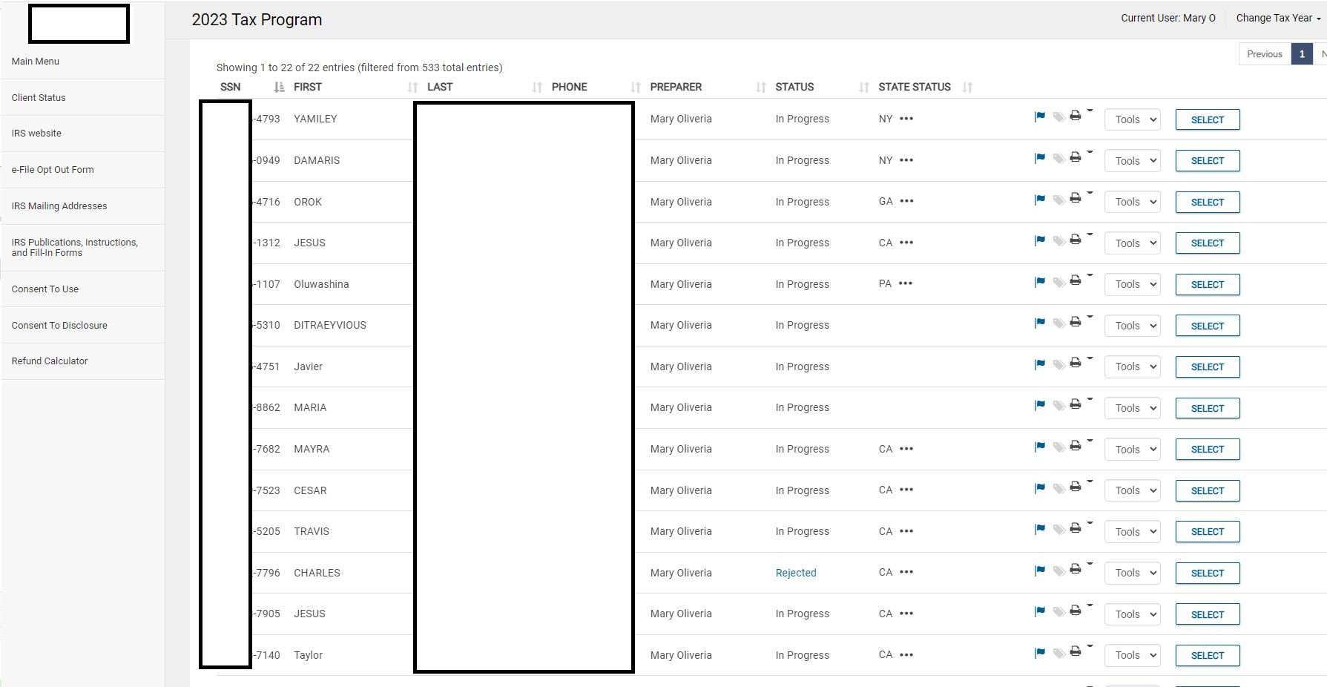The height and width of the screenshot is (687, 1327).
Task: Open the e-File Opt Out Form
Action: pos(53,169)
